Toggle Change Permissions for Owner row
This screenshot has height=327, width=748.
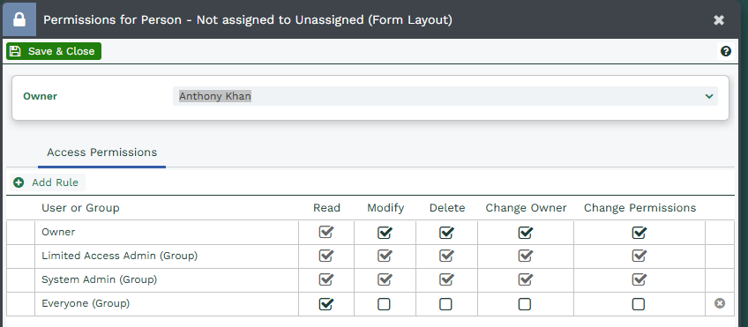639,232
